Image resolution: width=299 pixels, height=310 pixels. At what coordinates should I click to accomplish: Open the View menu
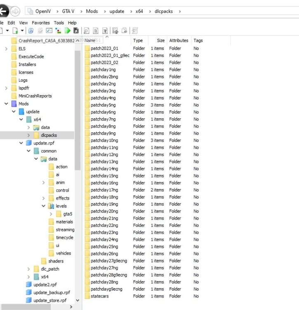coord(24,23)
